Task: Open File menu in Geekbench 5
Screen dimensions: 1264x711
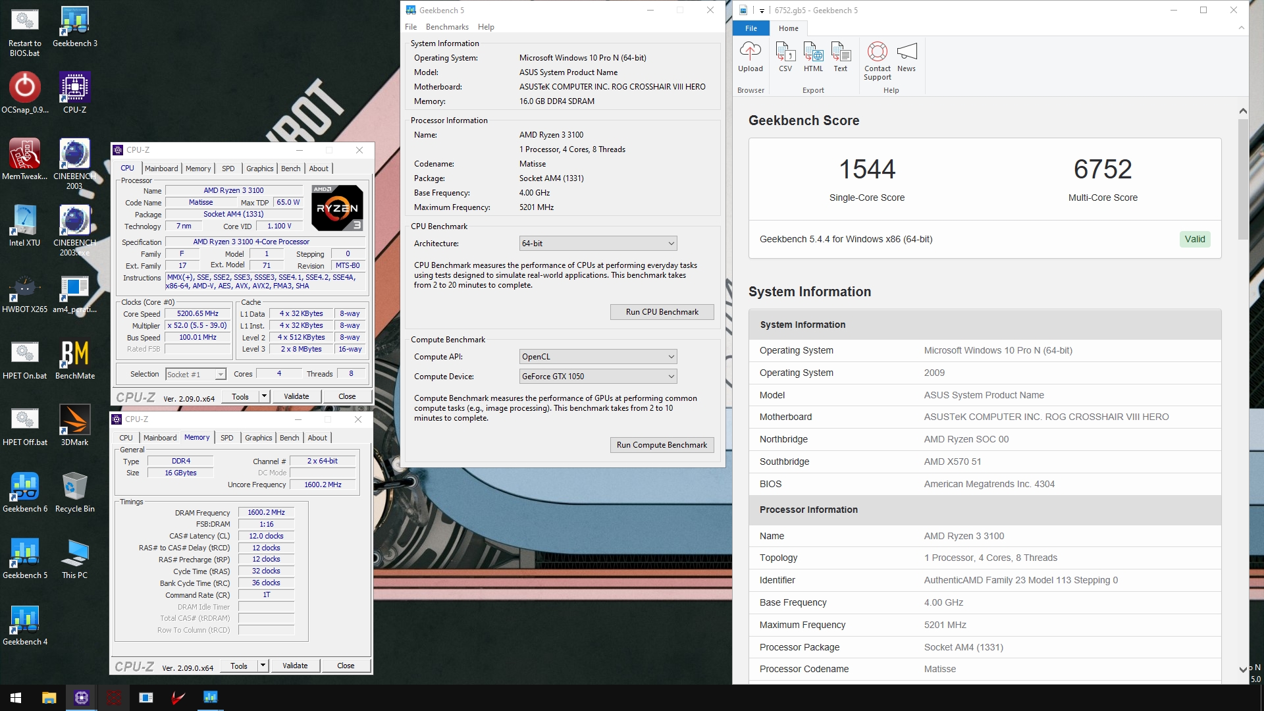Action: (411, 27)
